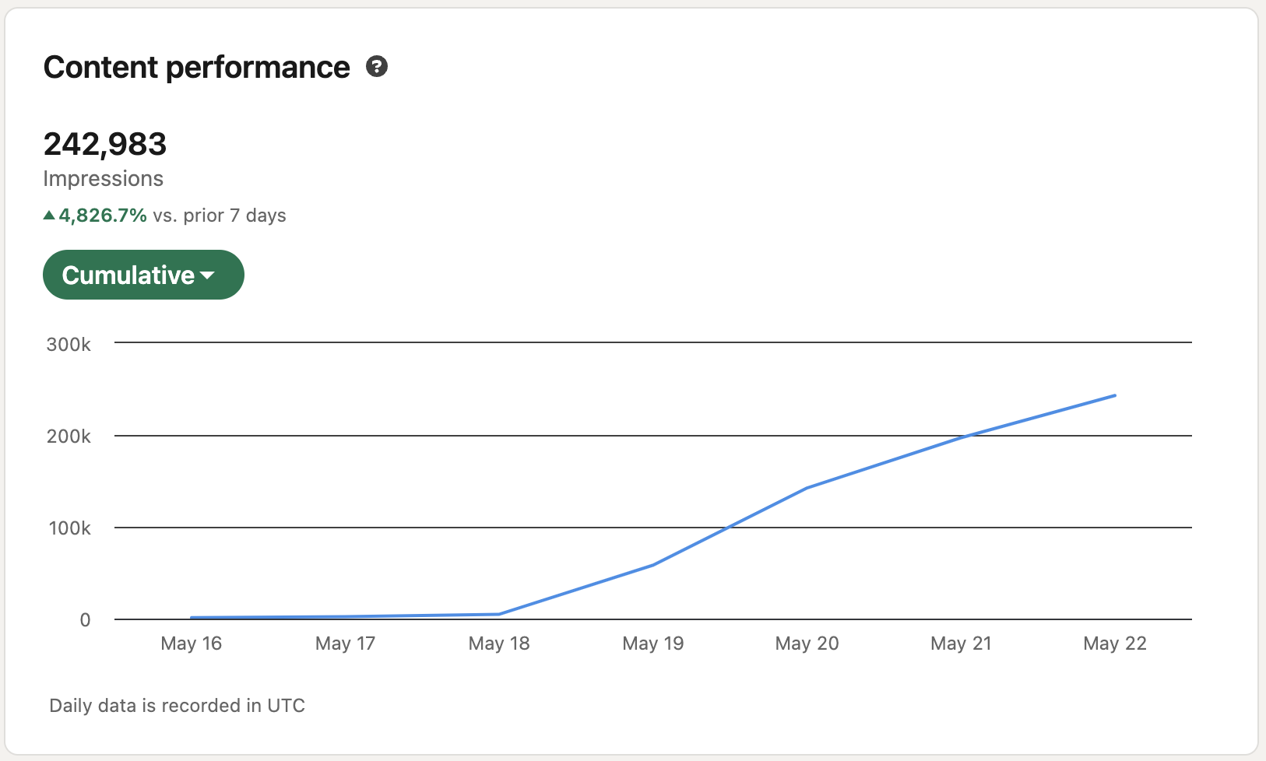This screenshot has width=1266, height=761.
Task: Click the Impressions label
Action: [x=104, y=179]
